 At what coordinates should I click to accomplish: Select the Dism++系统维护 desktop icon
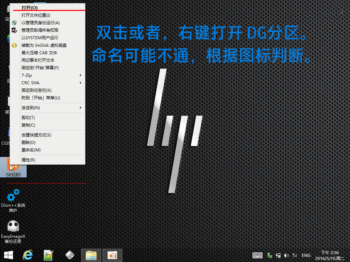(x=13, y=200)
